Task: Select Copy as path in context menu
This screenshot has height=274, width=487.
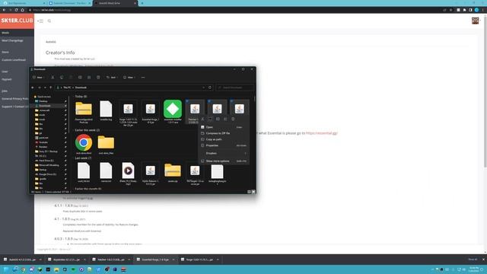Action: (x=223, y=139)
